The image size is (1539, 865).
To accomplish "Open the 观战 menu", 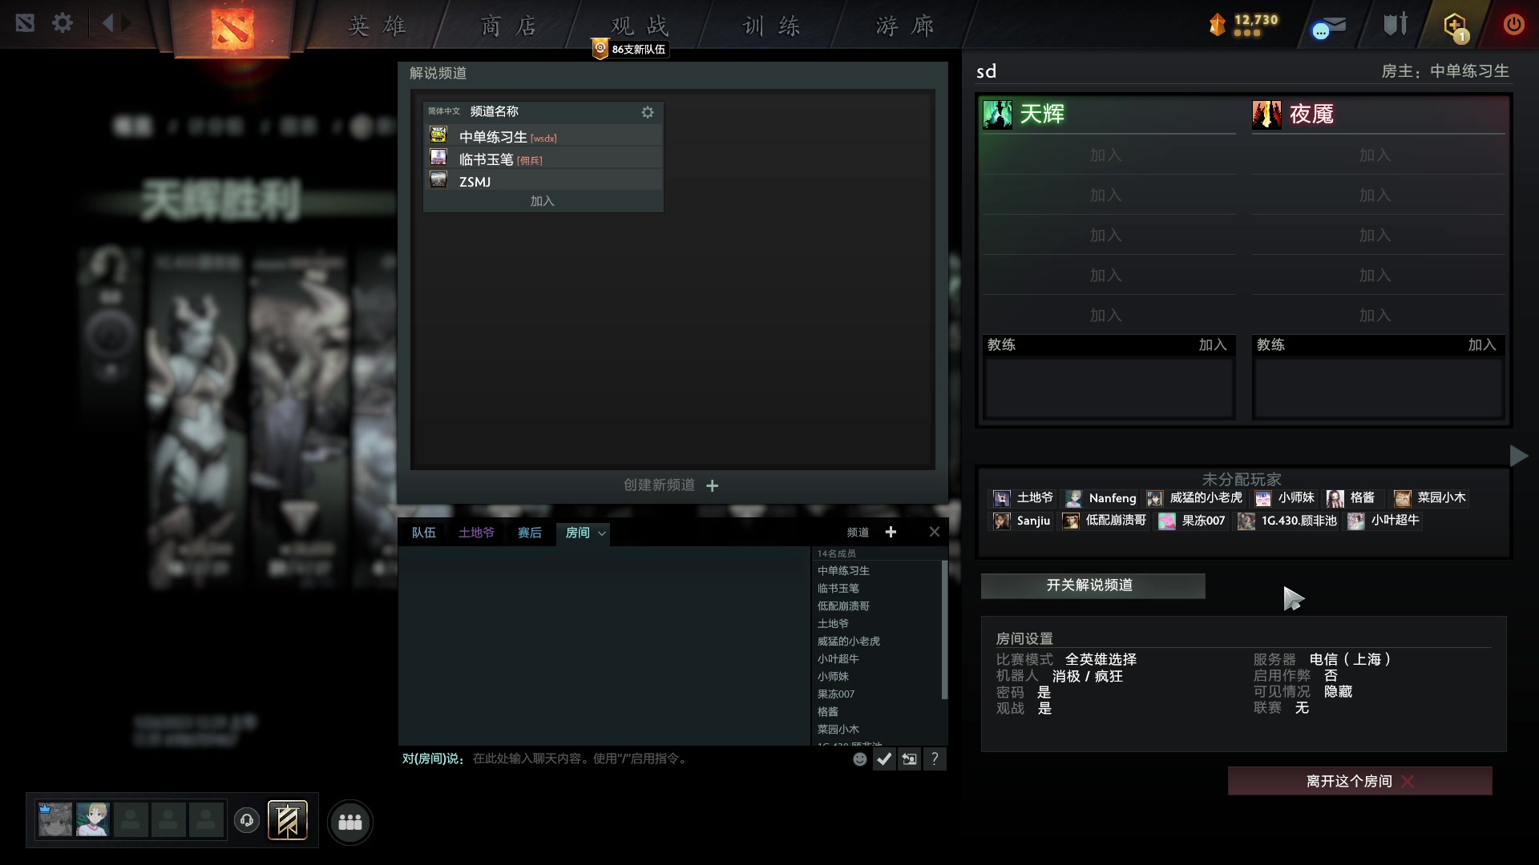I will click(x=640, y=26).
